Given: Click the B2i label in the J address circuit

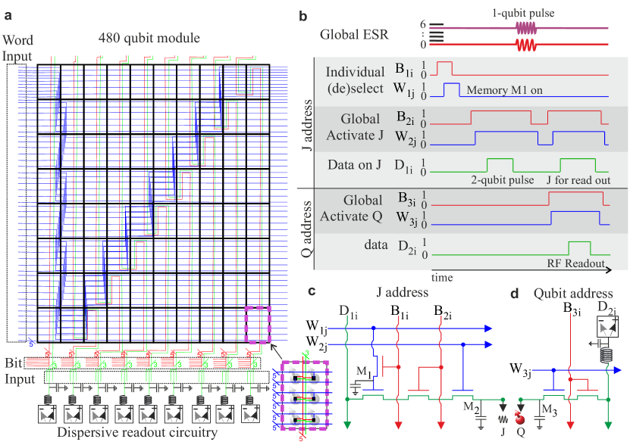Looking at the screenshot, I should point(443,312).
